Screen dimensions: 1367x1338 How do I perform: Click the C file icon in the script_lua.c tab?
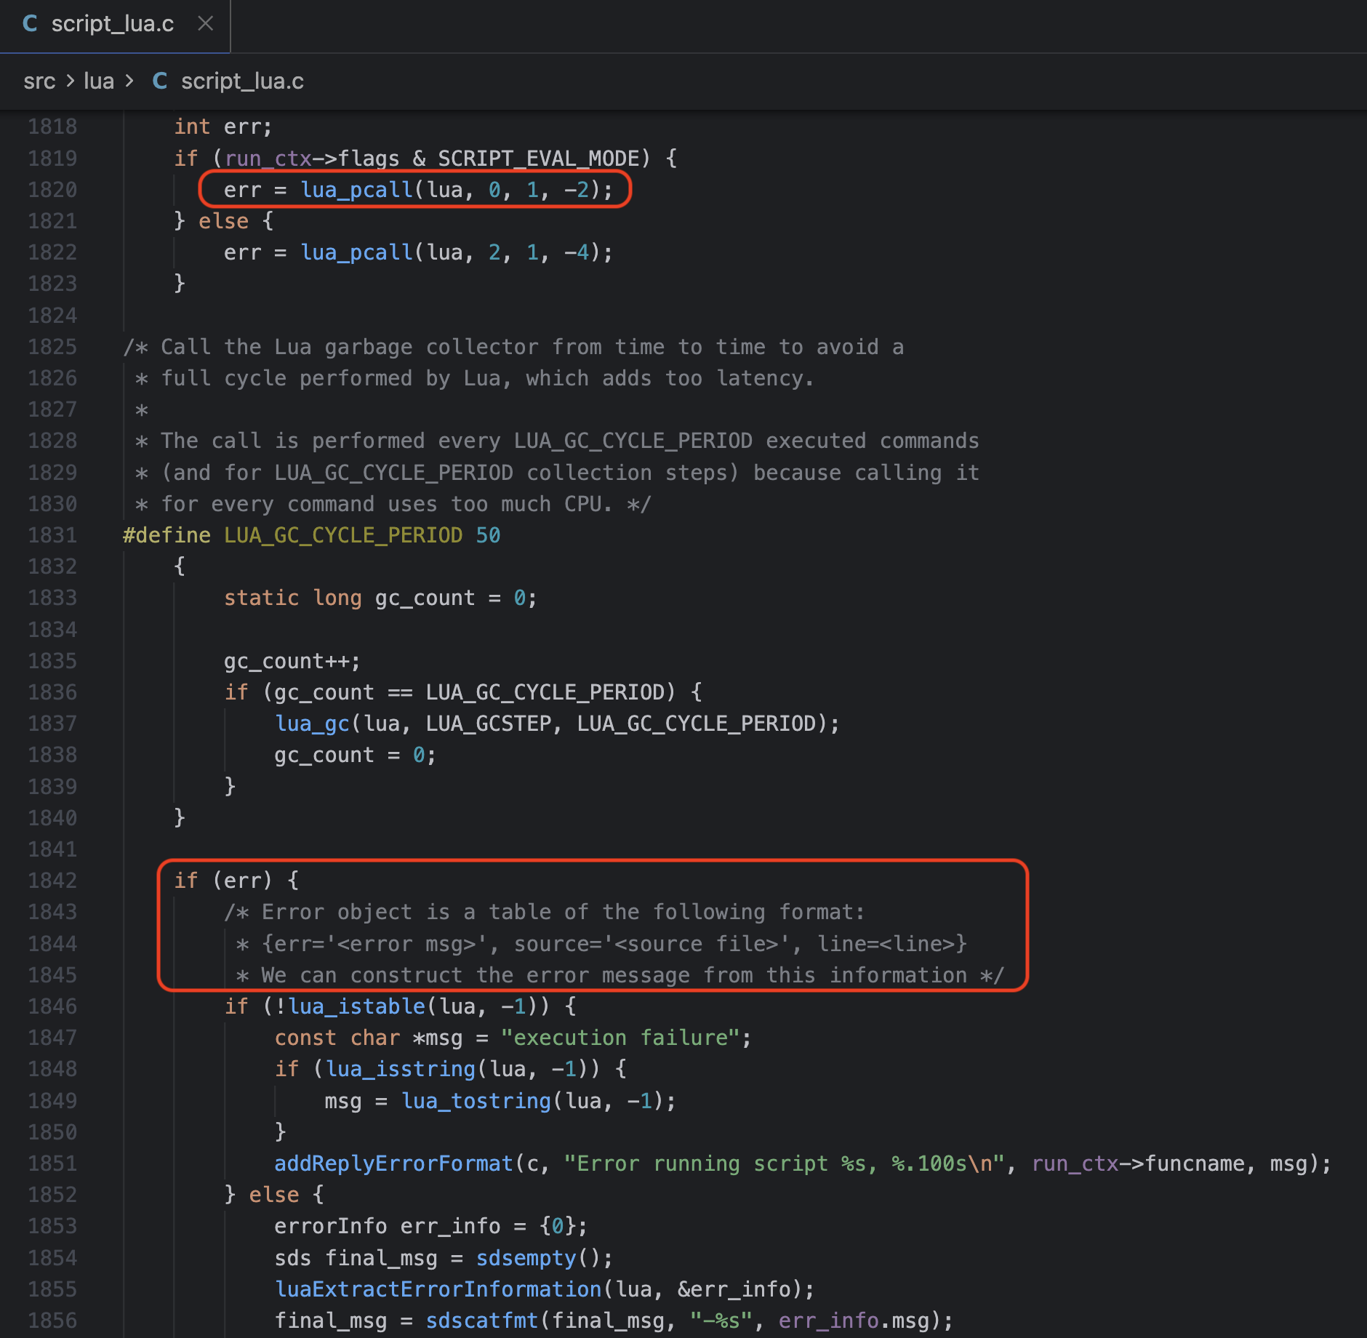(x=30, y=24)
